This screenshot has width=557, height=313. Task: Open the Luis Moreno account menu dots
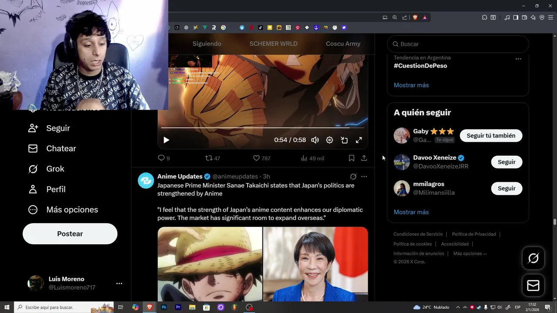coord(119,283)
